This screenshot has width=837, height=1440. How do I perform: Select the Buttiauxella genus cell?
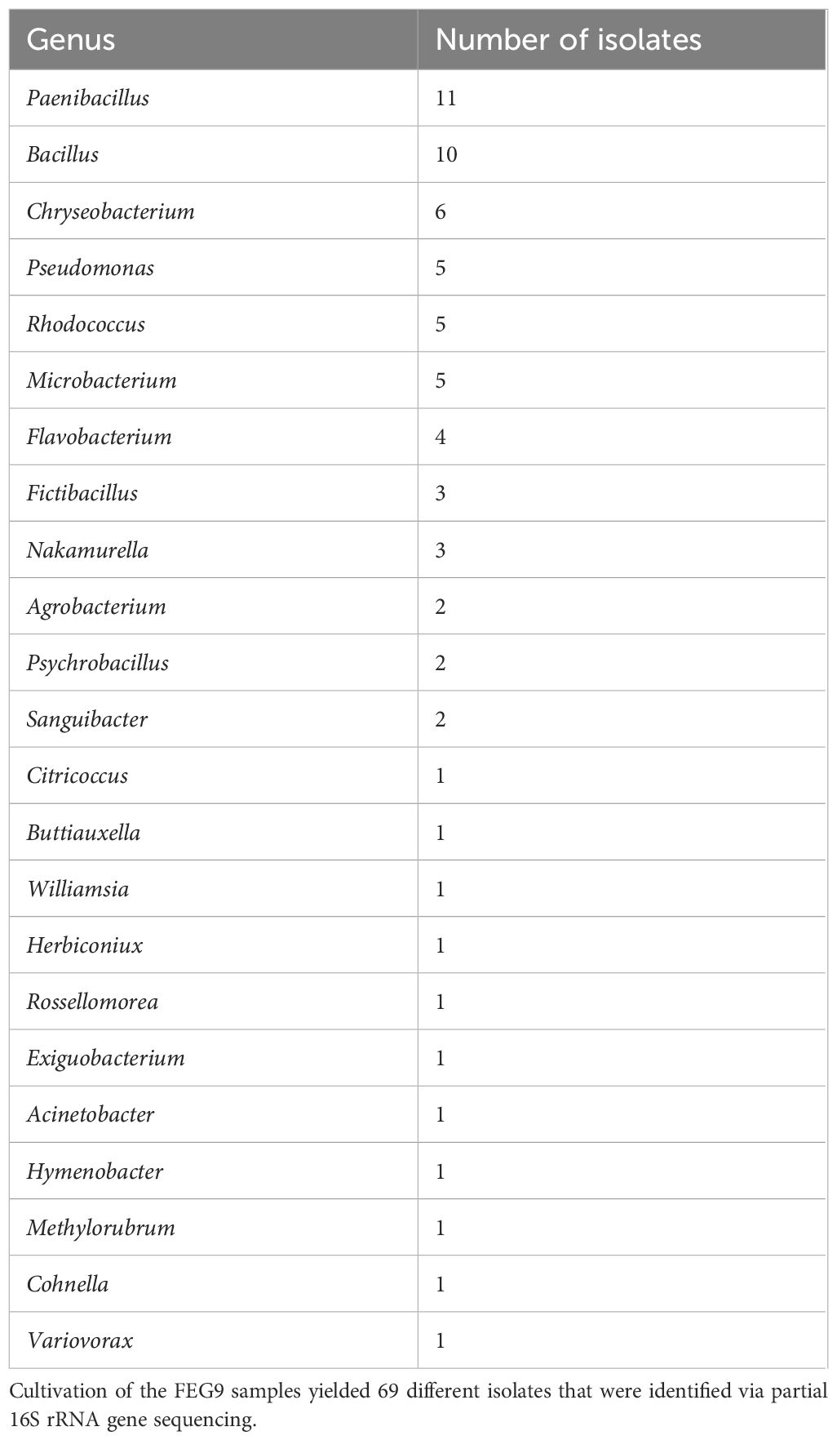click(x=83, y=833)
